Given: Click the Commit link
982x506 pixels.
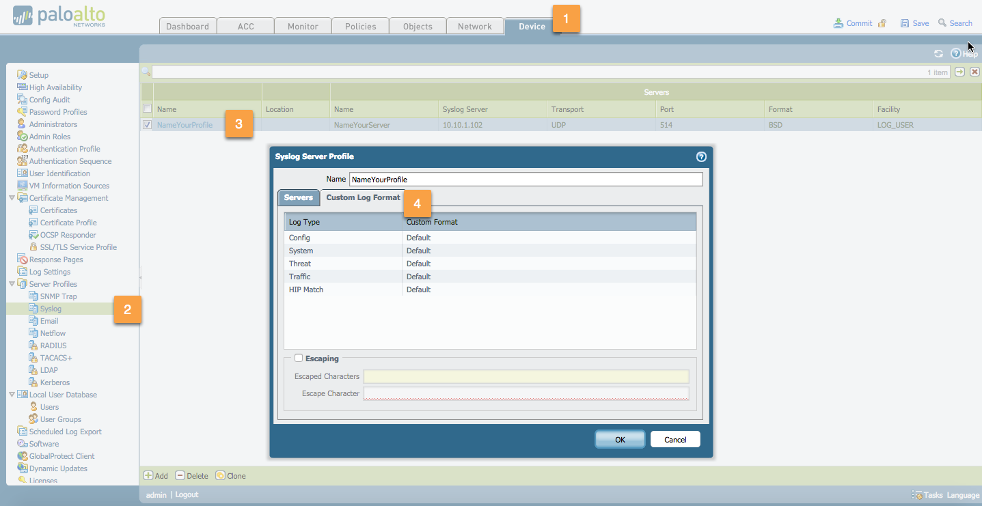Looking at the screenshot, I should tap(858, 23).
